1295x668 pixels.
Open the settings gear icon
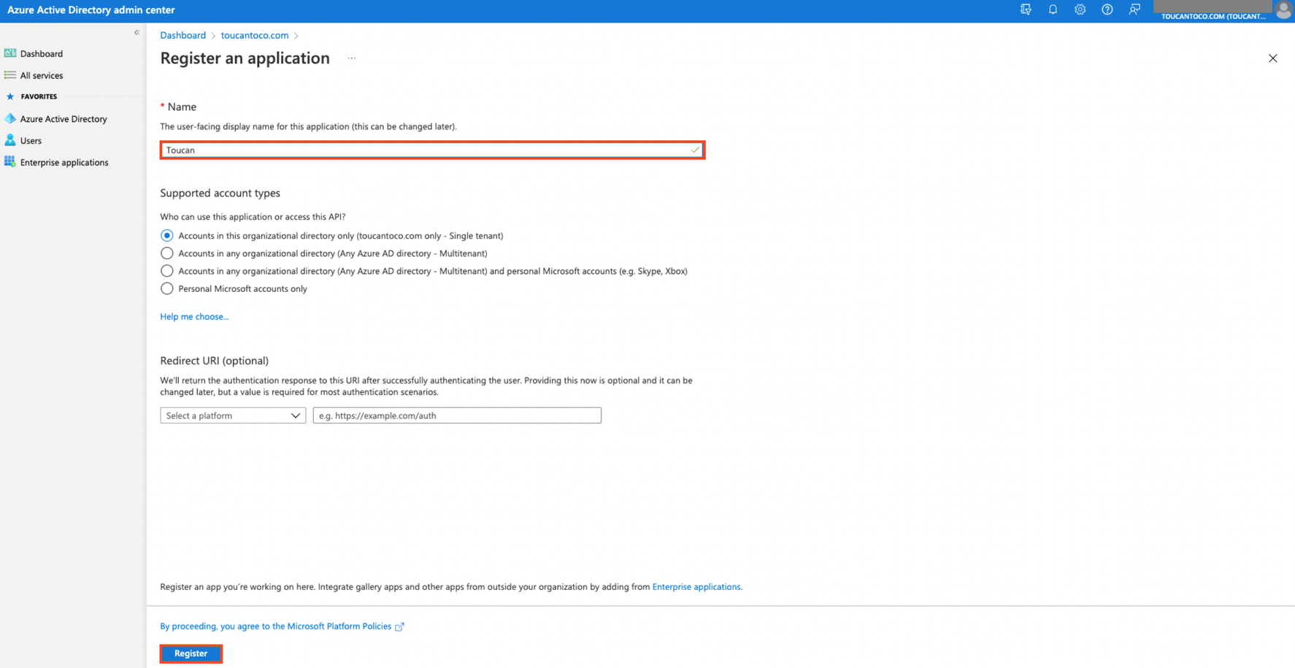click(1080, 9)
